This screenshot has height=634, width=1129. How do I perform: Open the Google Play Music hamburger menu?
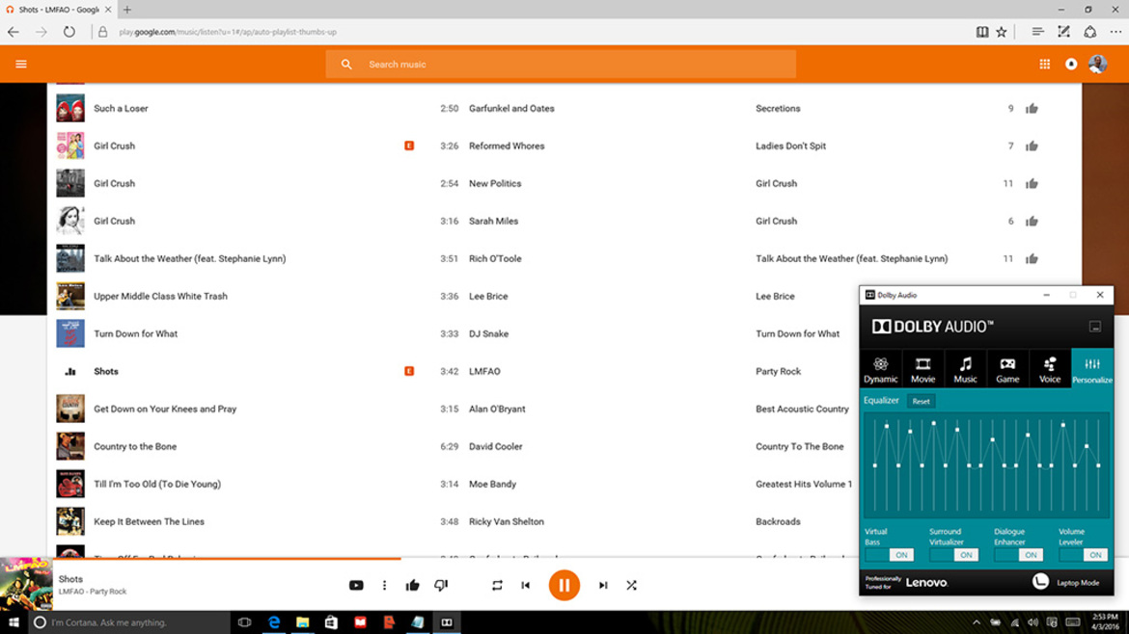[x=21, y=64]
